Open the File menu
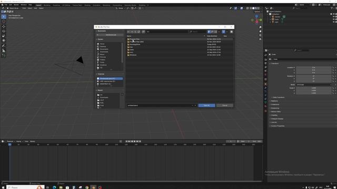 pos(6,5)
